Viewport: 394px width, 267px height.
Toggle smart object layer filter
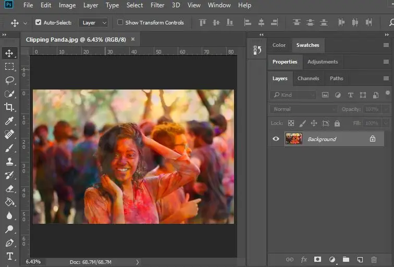pos(376,95)
